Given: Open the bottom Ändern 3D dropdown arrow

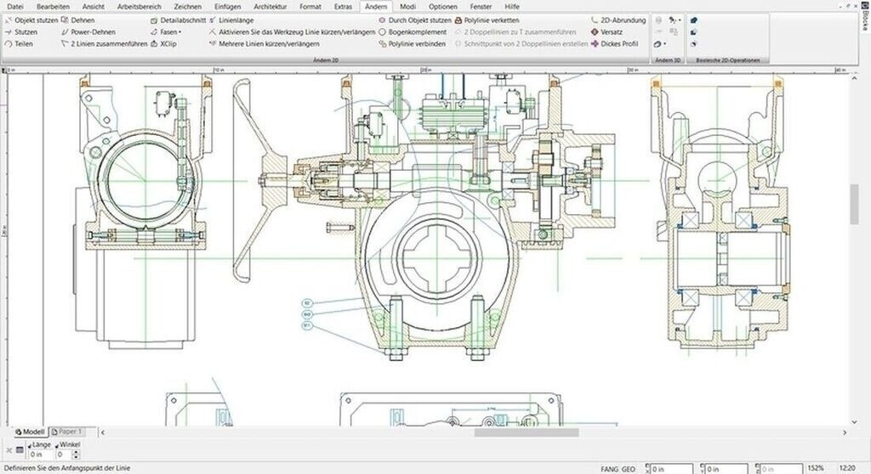Looking at the screenshot, I should coord(665,43).
